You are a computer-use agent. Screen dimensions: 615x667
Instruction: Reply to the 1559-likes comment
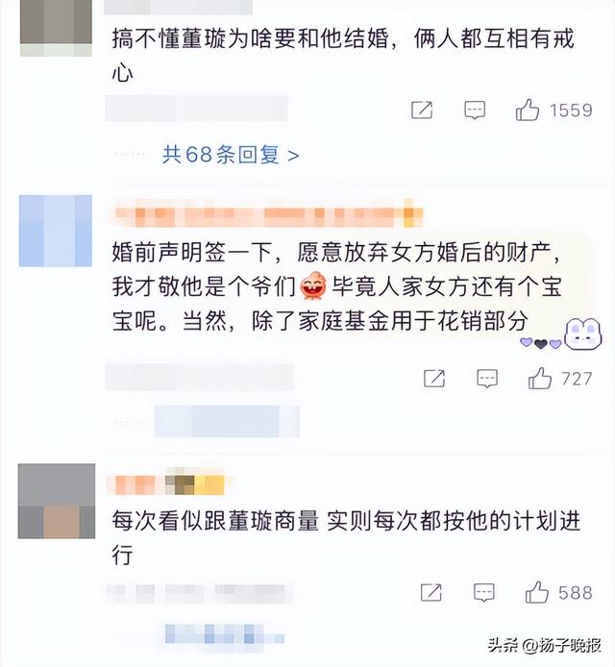point(474,111)
